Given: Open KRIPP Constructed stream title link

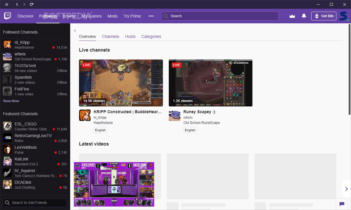Looking at the screenshot, I should [x=128, y=112].
